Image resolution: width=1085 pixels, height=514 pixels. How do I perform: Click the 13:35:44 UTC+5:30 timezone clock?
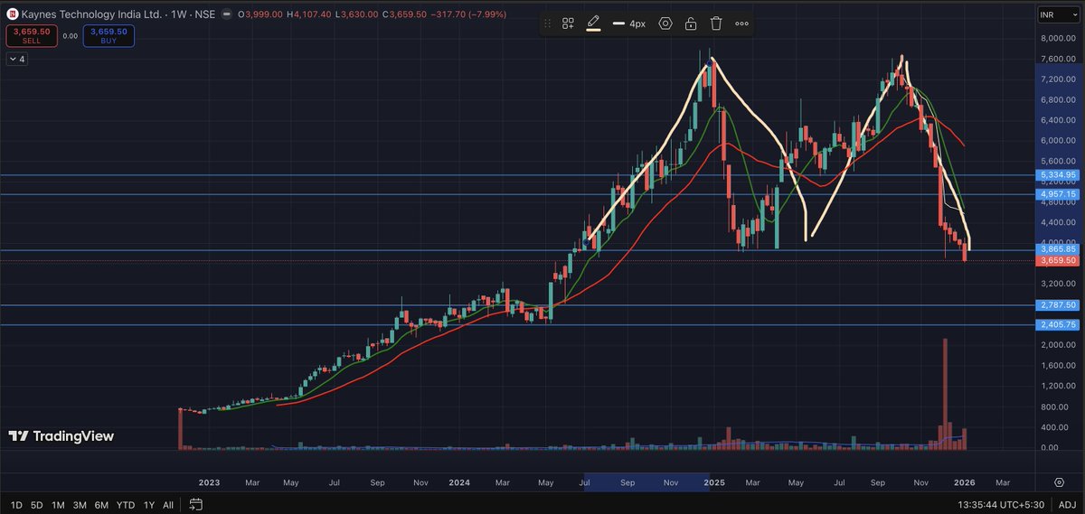click(1001, 505)
